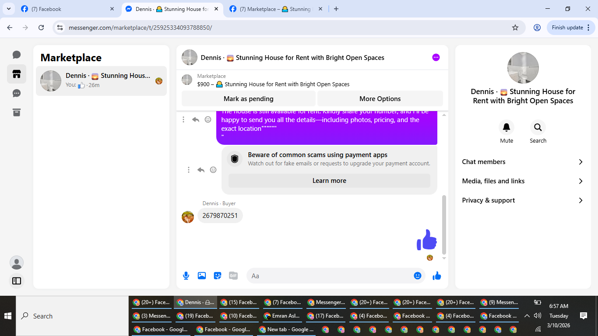Screen dimensions: 598x336
Task: Click the taskbar clock 6:57 AM
Action: [x=559, y=306]
